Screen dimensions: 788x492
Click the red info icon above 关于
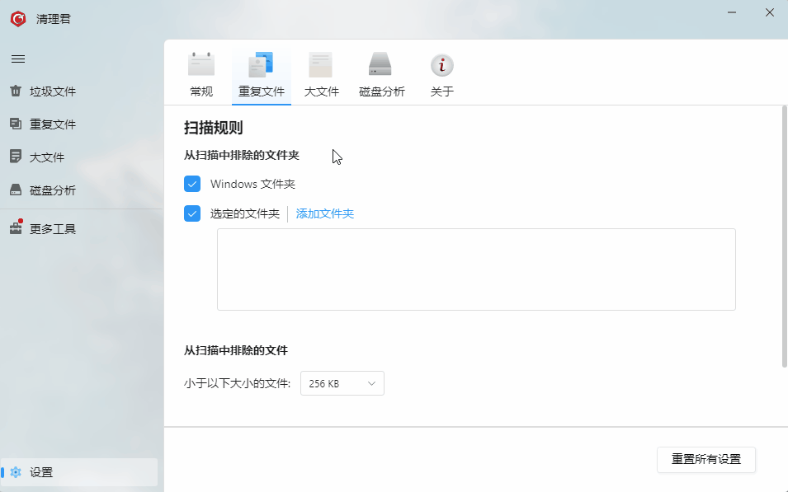(x=442, y=65)
